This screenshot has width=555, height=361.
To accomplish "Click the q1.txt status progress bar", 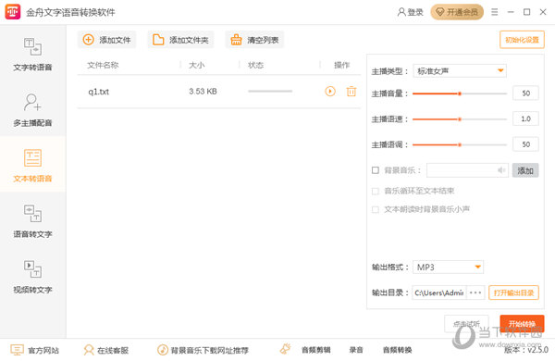I will (270, 92).
